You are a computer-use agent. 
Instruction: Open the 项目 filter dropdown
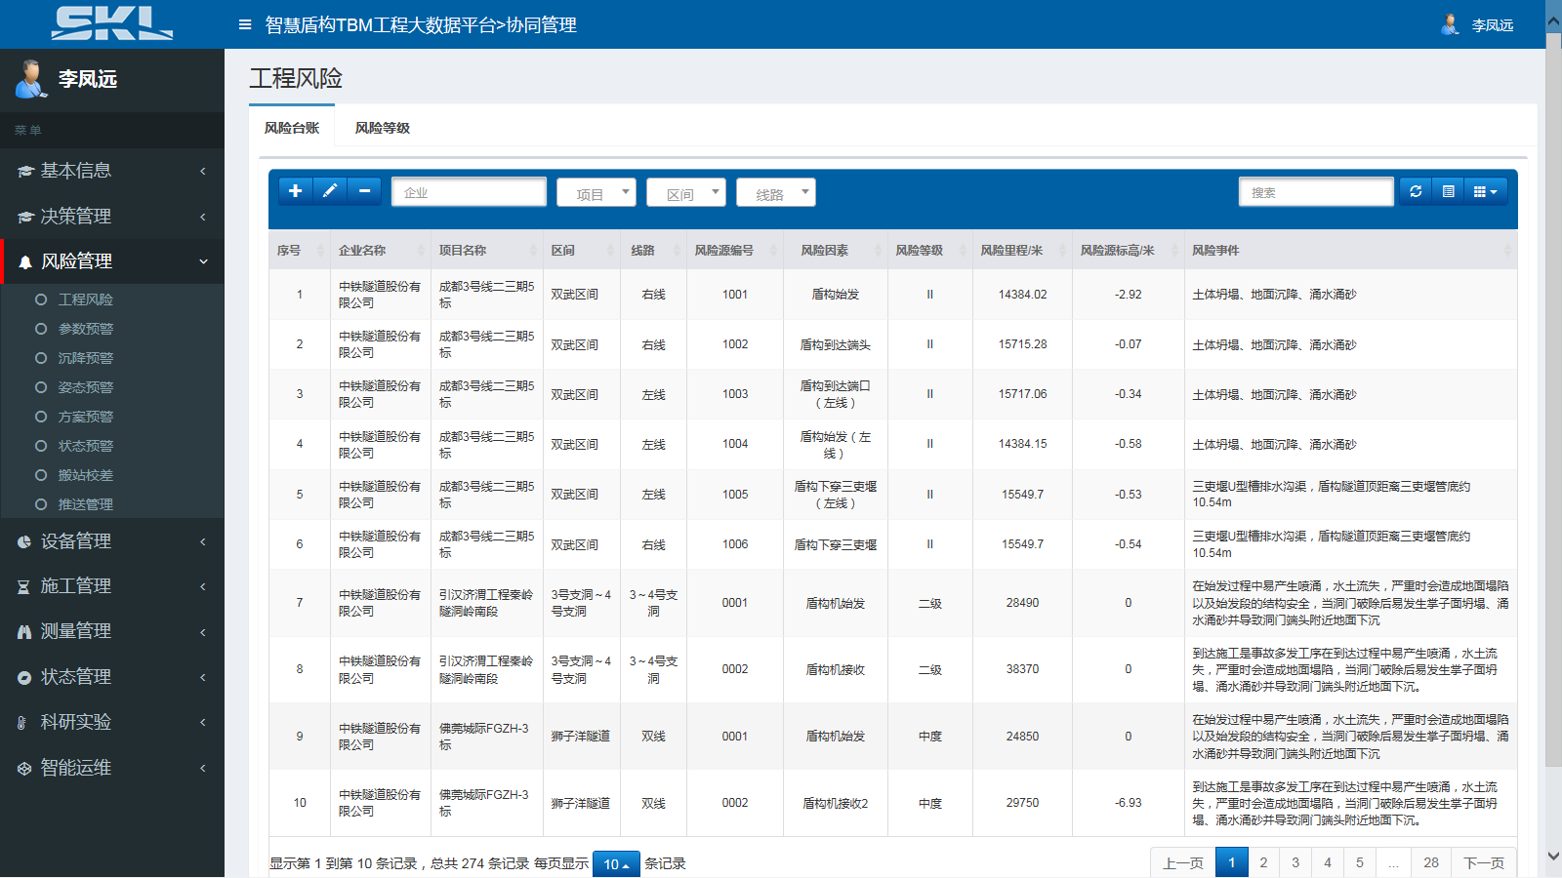tap(596, 192)
